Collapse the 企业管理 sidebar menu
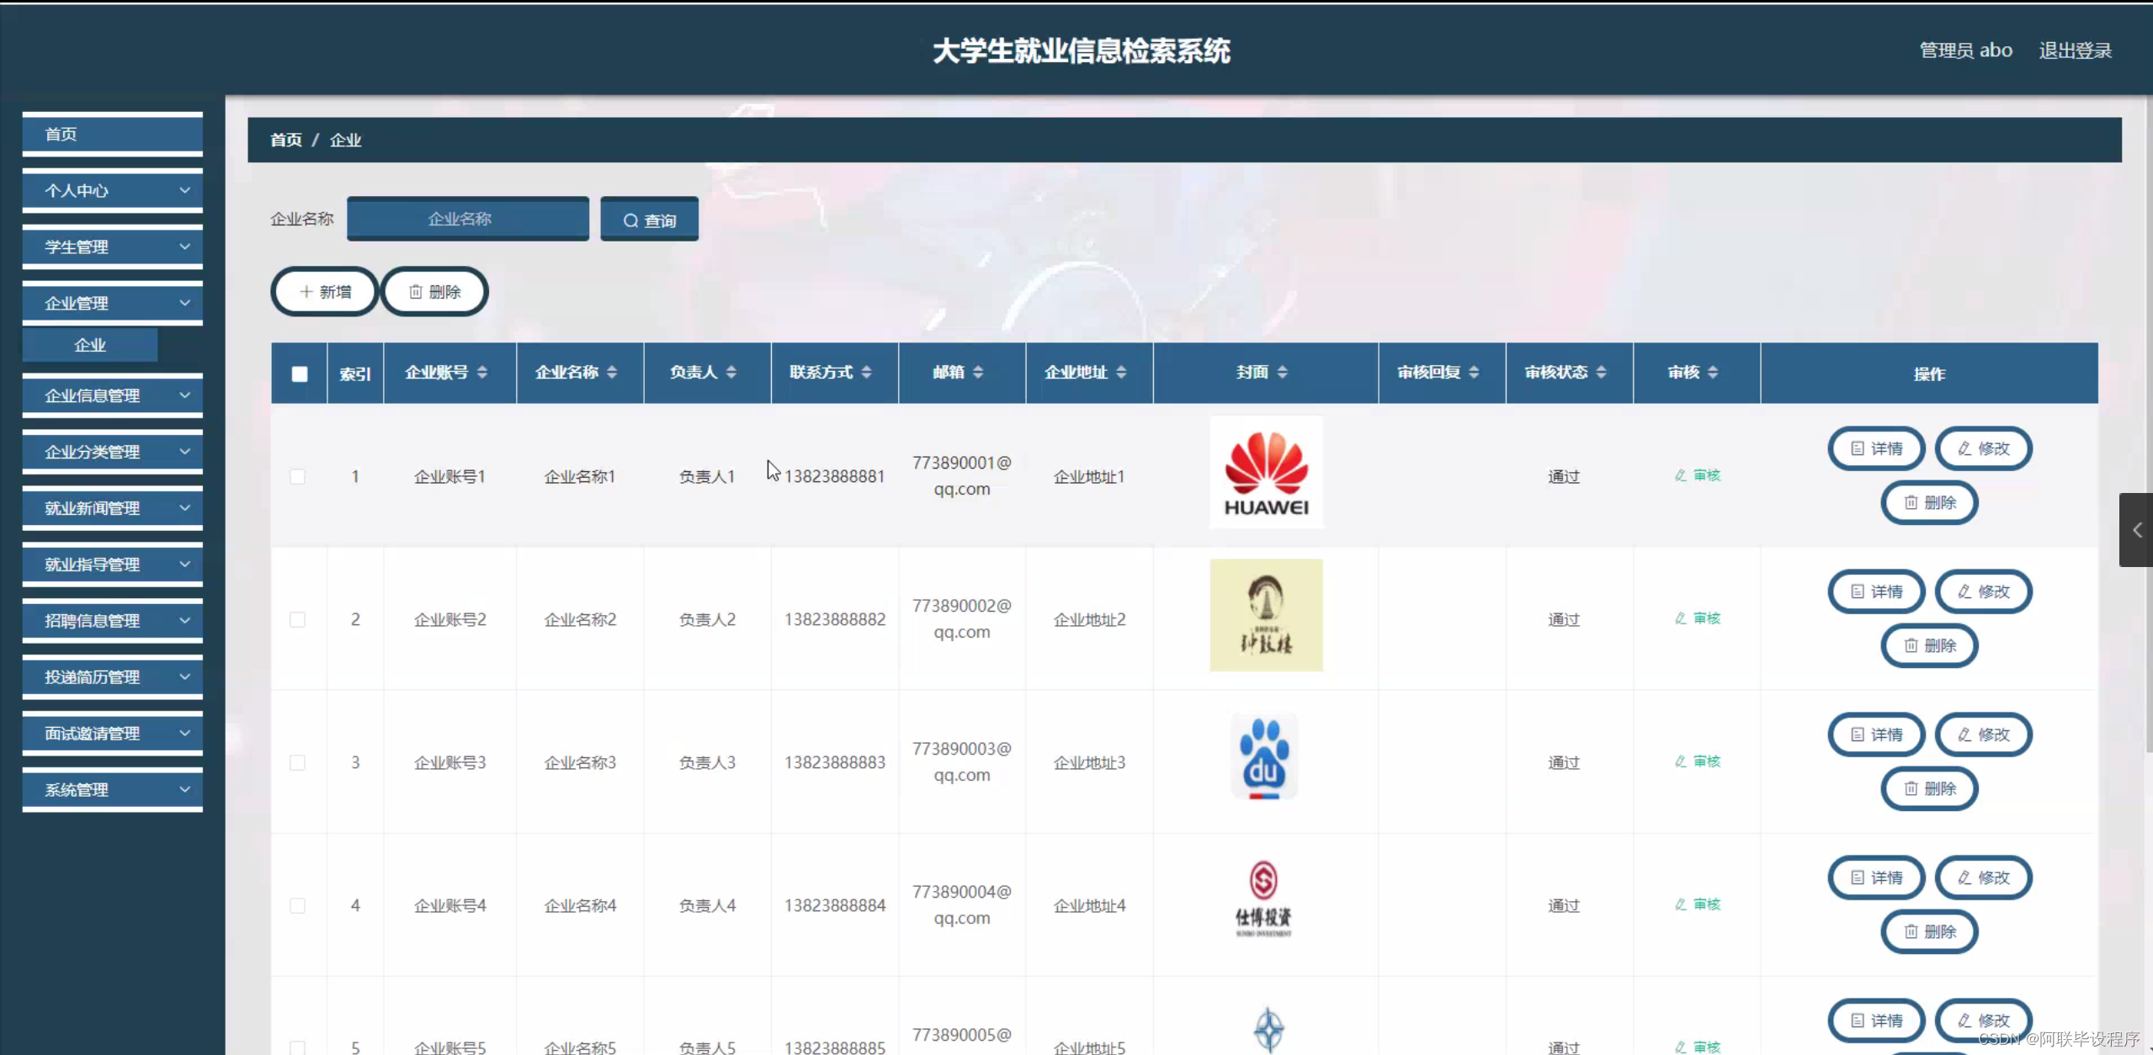The width and height of the screenshot is (2153, 1055). point(112,303)
